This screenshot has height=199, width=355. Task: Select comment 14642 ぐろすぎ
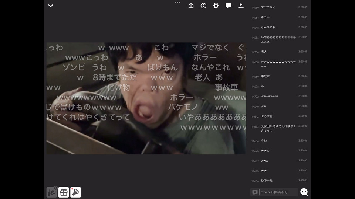pos(280,116)
